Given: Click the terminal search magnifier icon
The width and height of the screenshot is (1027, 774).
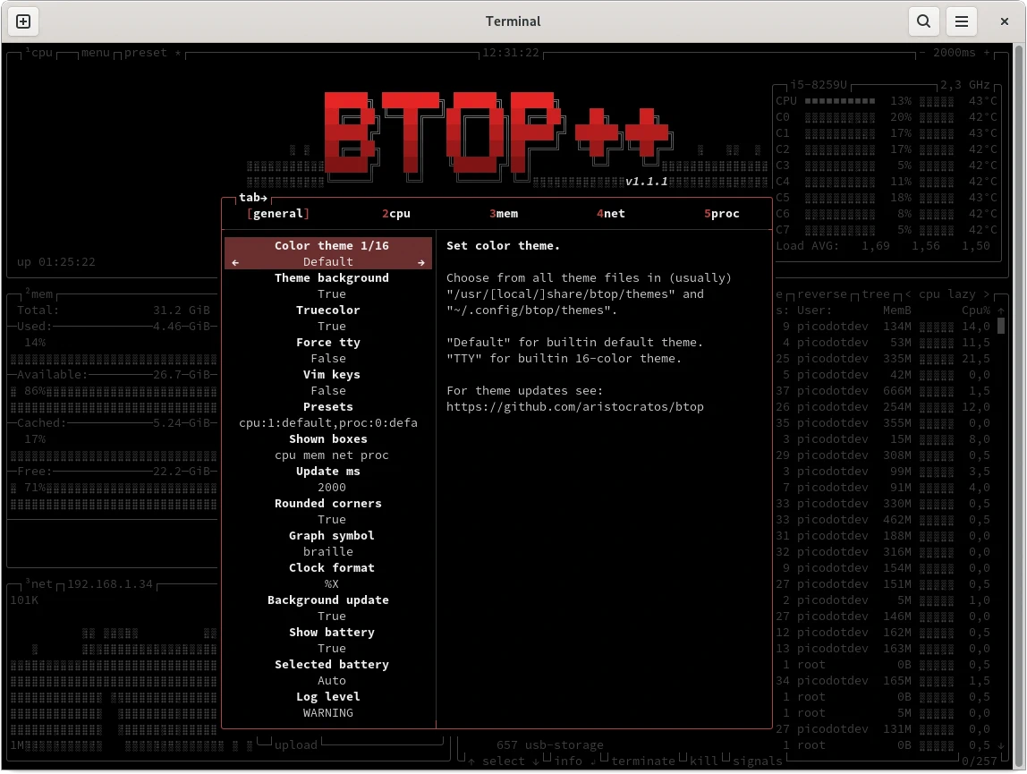Looking at the screenshot, I should [922, 21].
